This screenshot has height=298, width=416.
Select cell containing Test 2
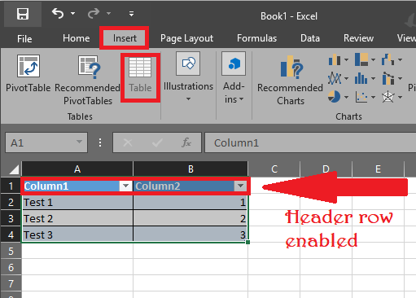click(77, 218)
